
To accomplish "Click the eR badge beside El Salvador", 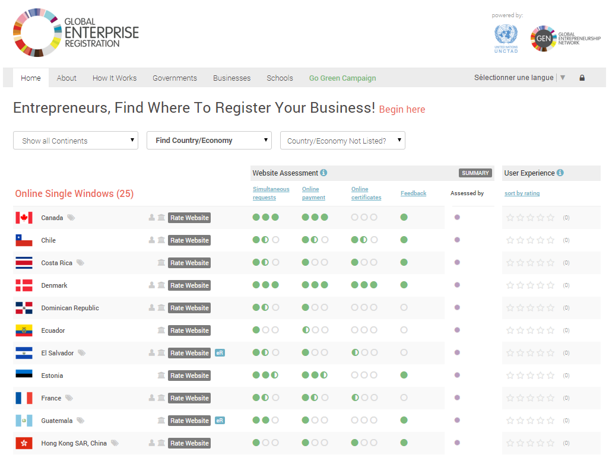I will pyautogui.click(x=220, y=353).
